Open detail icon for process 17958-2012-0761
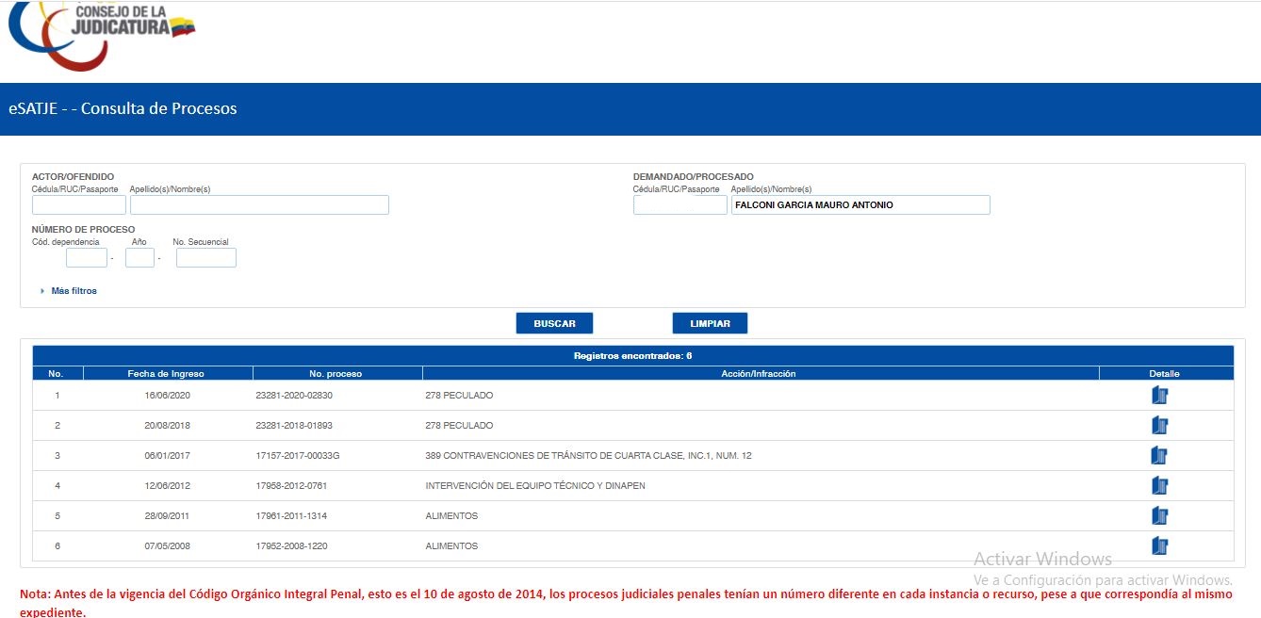The height and width of the screenshot is (618, 1261). pos(1159,486)
